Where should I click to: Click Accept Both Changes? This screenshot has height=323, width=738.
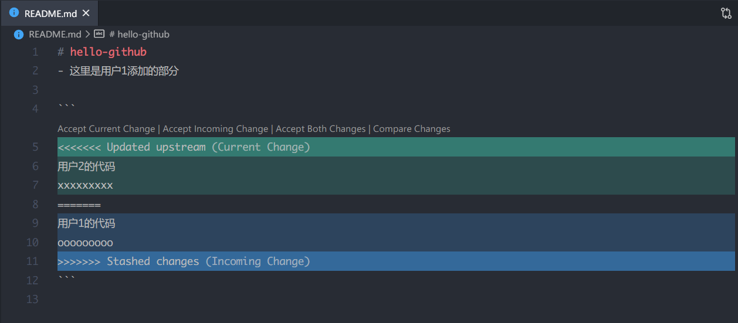coord(320,129)
